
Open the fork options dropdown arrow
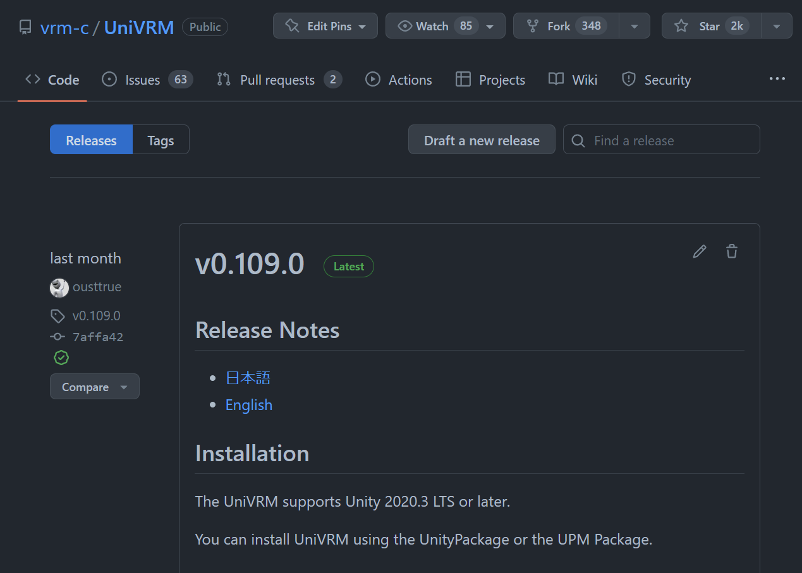[635, 26]
